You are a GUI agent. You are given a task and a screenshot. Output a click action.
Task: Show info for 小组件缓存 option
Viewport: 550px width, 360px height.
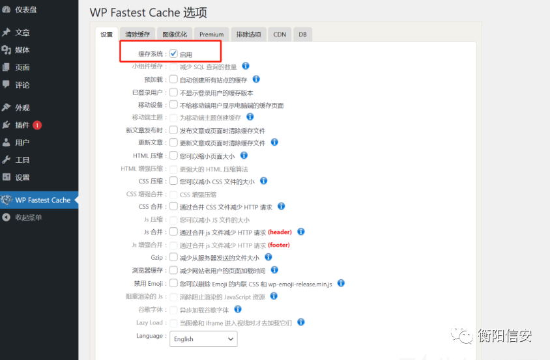(246, 66)
